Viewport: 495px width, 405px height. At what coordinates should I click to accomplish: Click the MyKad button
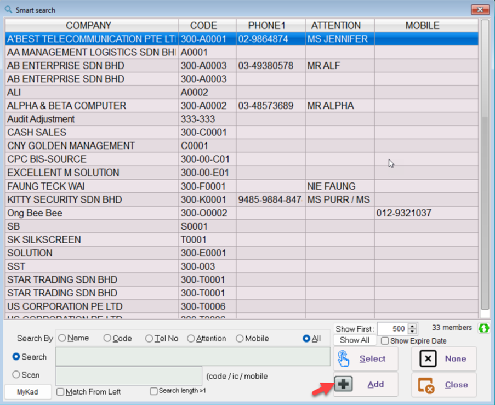[28, 392]
